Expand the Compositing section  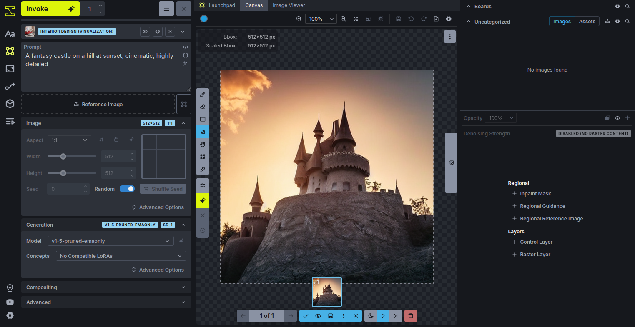coord(106,287)
